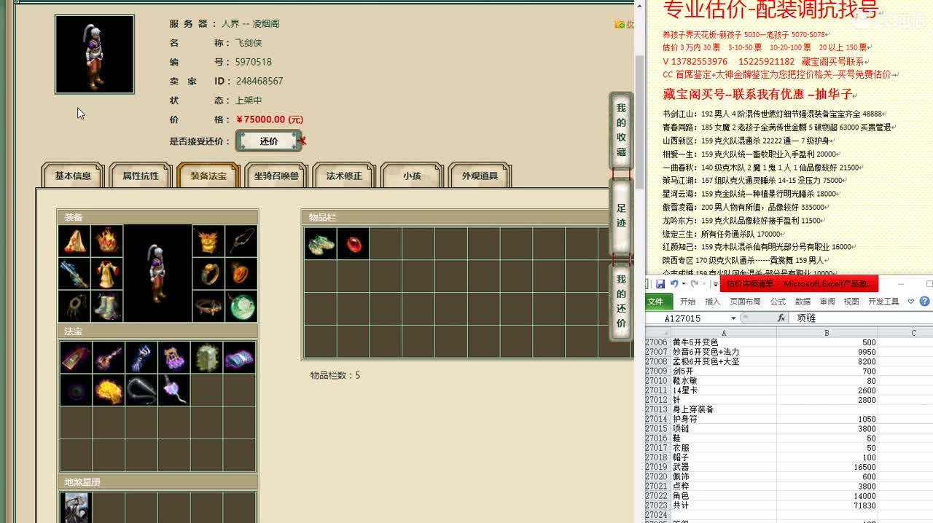Click the 71830 total cell in Excel
The image size is (933, 523).
point(827,506)
